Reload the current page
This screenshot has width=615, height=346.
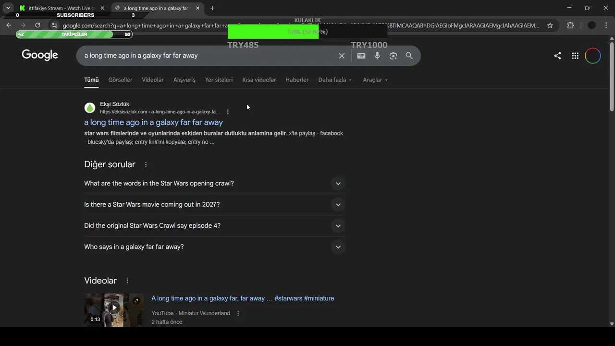pyautogui.click(x=38, y=25)
